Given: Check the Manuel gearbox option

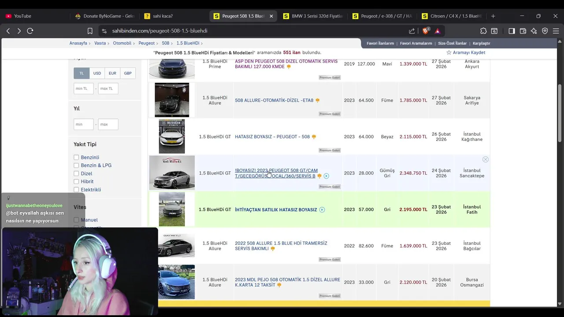Looking at the screenshot, I should coord(76,220).
